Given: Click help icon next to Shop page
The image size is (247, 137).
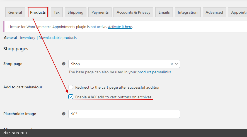Looking at the screenshot, I should click(x=64, y=64).
